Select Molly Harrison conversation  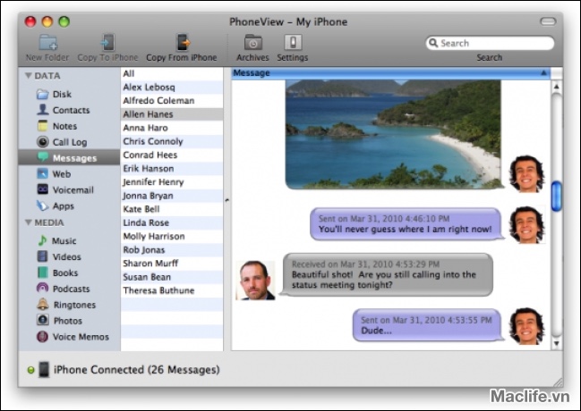point(172,237)
